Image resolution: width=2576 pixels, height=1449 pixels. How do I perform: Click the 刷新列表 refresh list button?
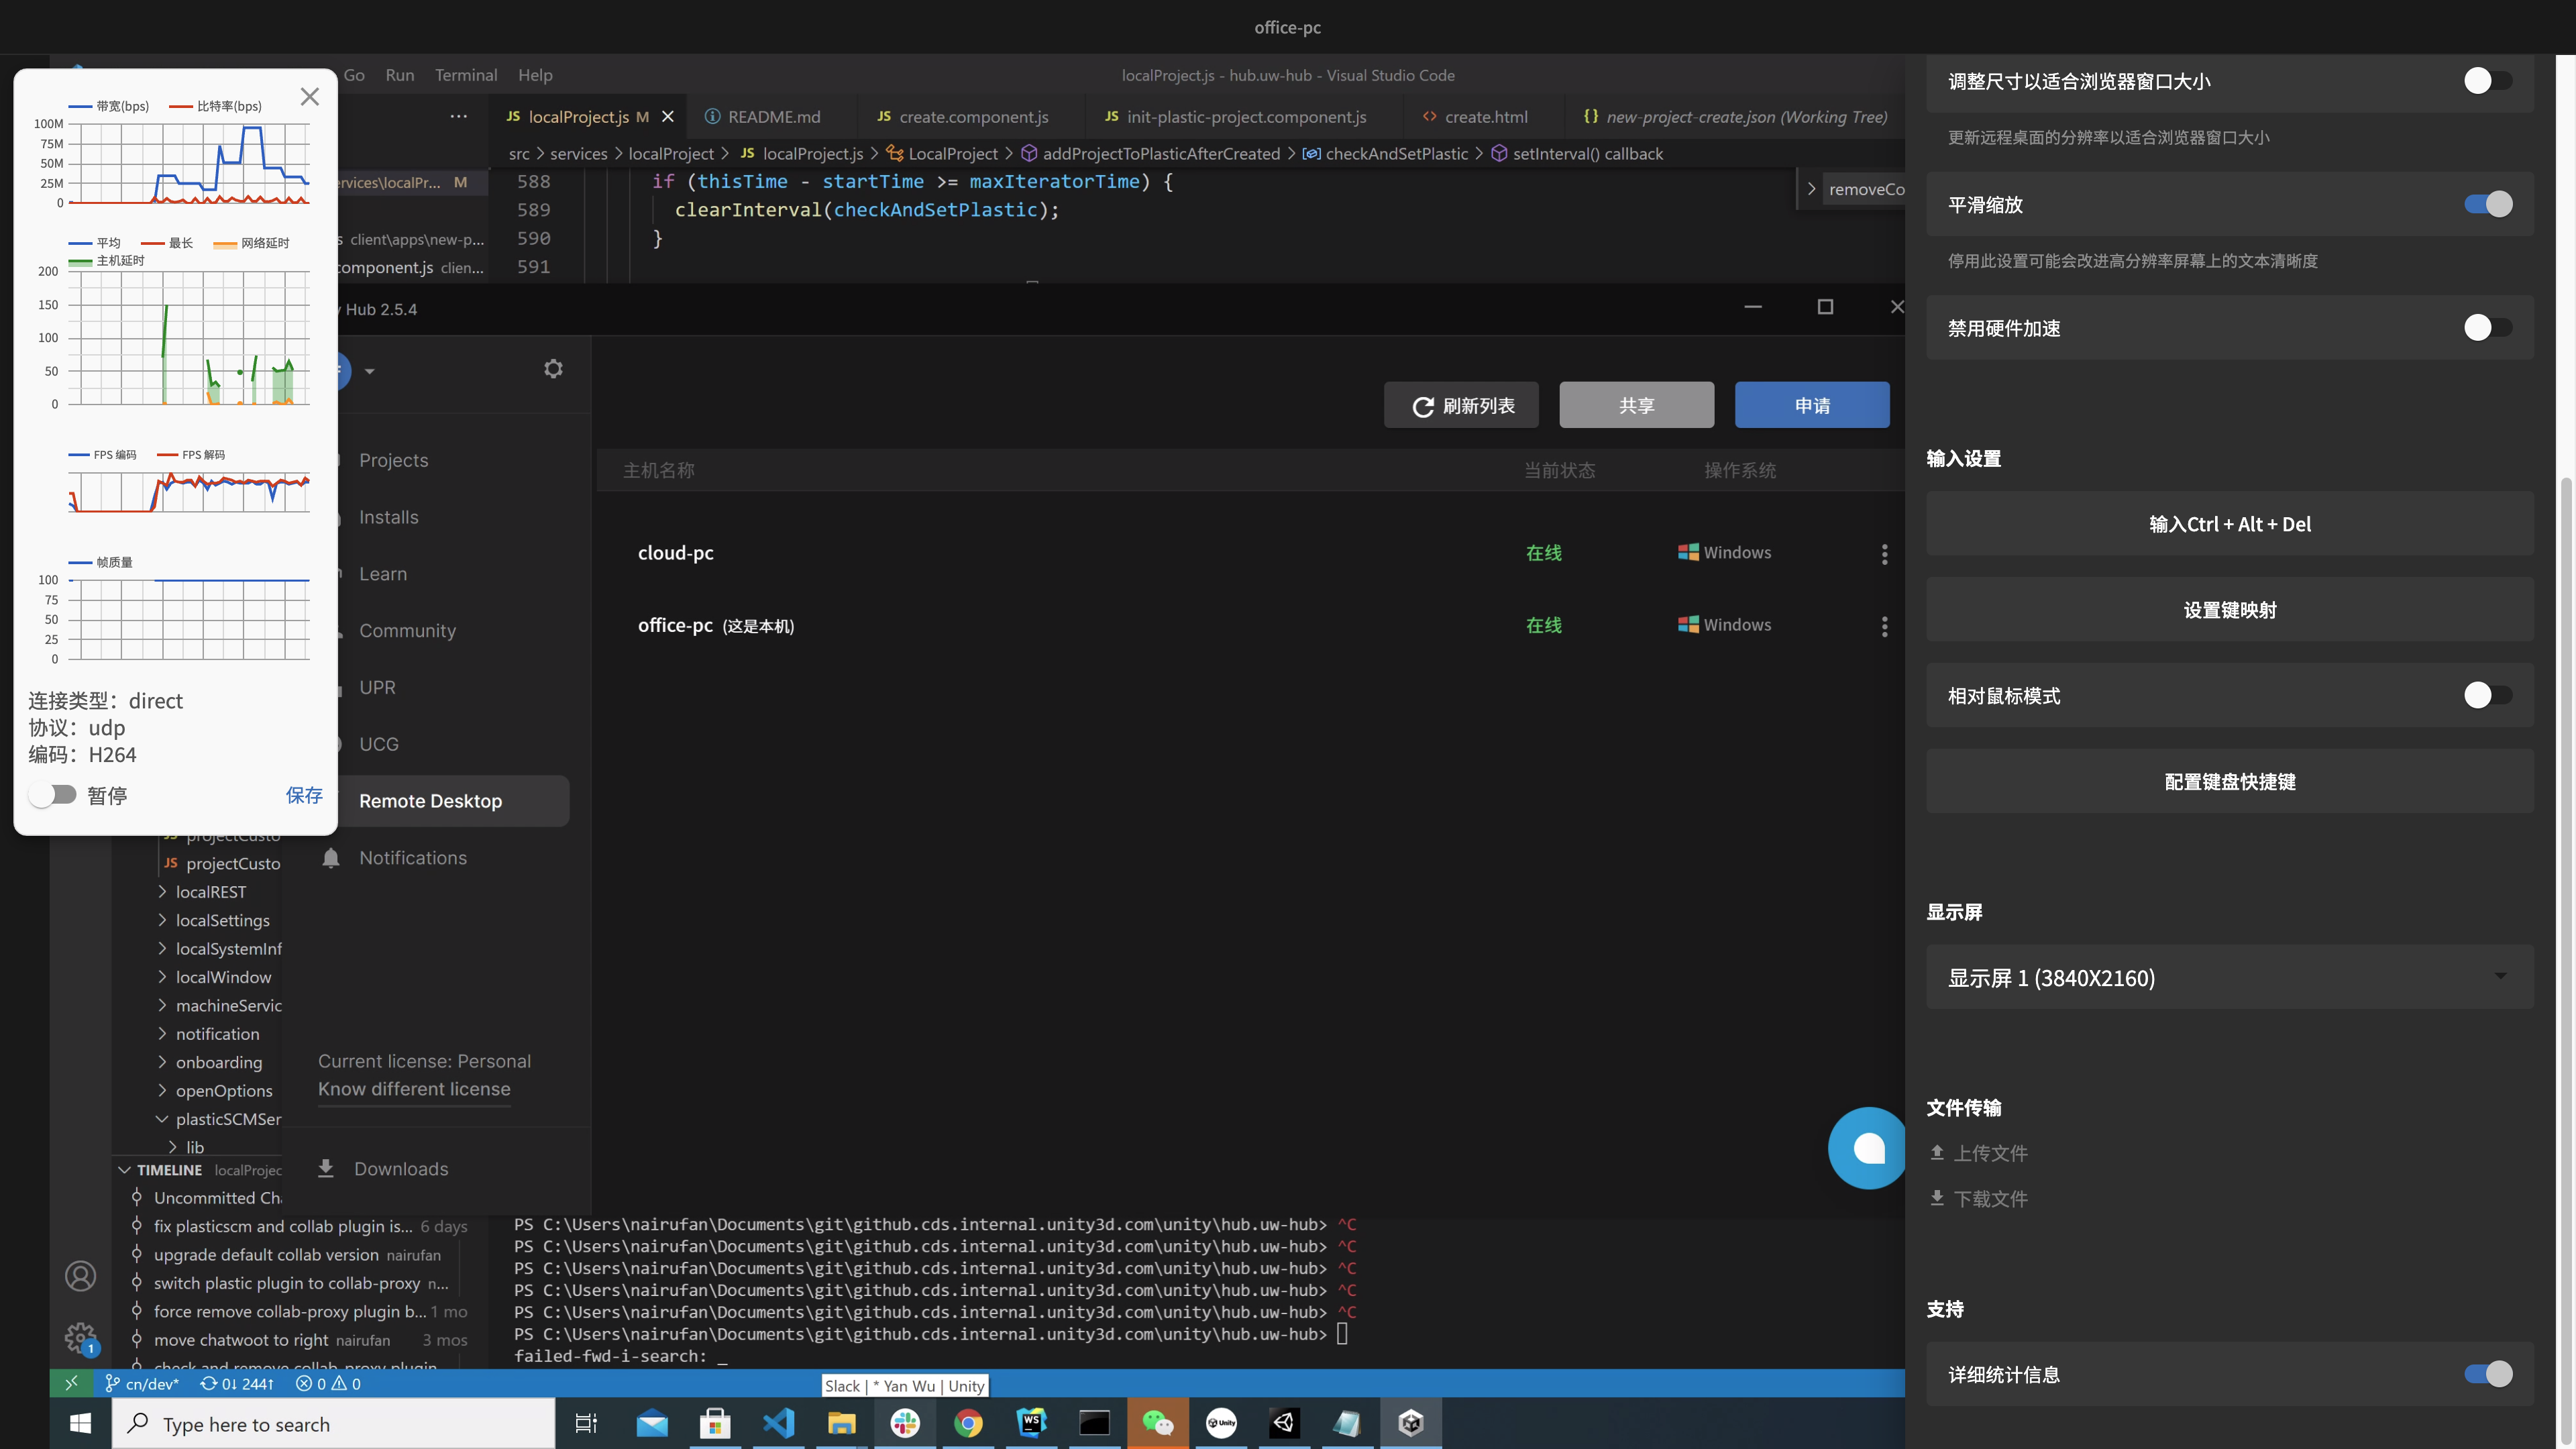(x=1461, y=405)
